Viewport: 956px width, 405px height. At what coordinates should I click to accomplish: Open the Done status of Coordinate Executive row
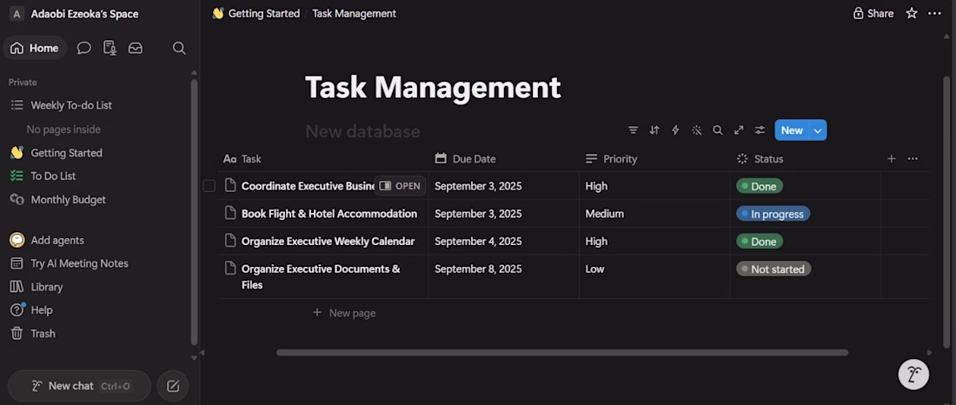click(759, 186)
